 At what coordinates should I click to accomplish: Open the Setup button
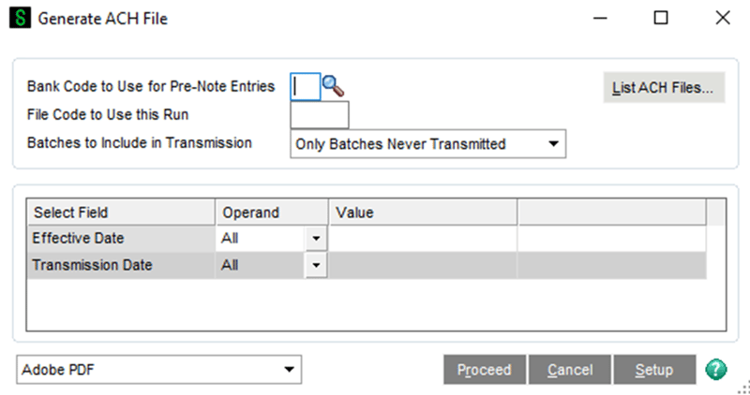coord(653,370)
